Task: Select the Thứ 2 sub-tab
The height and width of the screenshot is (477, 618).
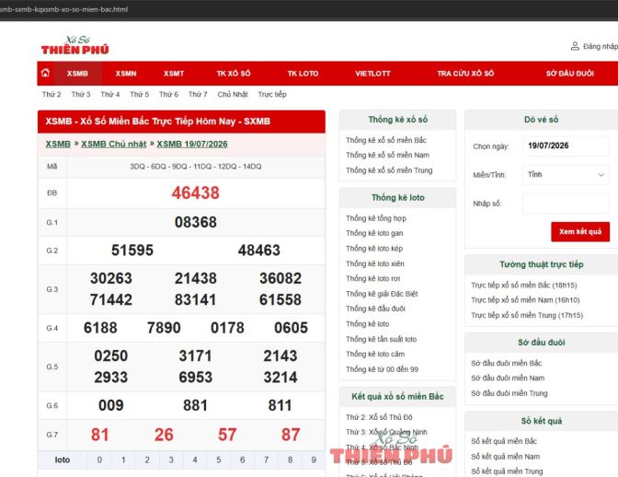Action: 51,94
